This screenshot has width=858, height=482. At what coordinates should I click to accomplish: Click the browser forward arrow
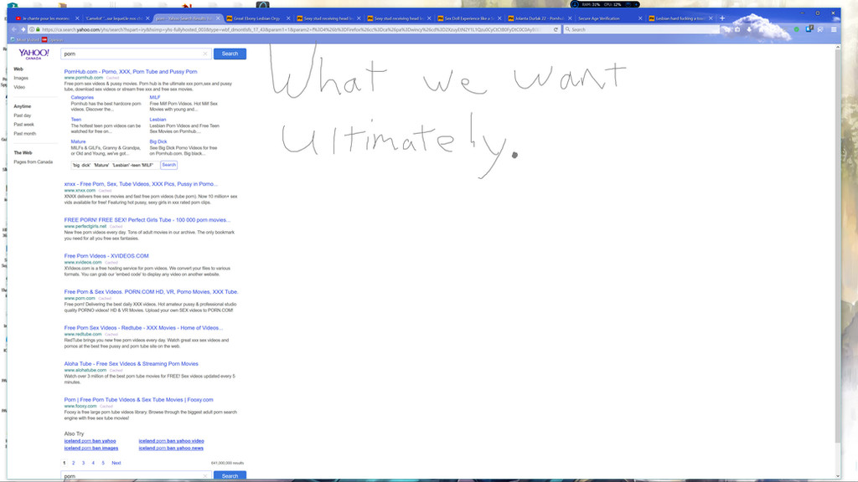pos(23,29)
